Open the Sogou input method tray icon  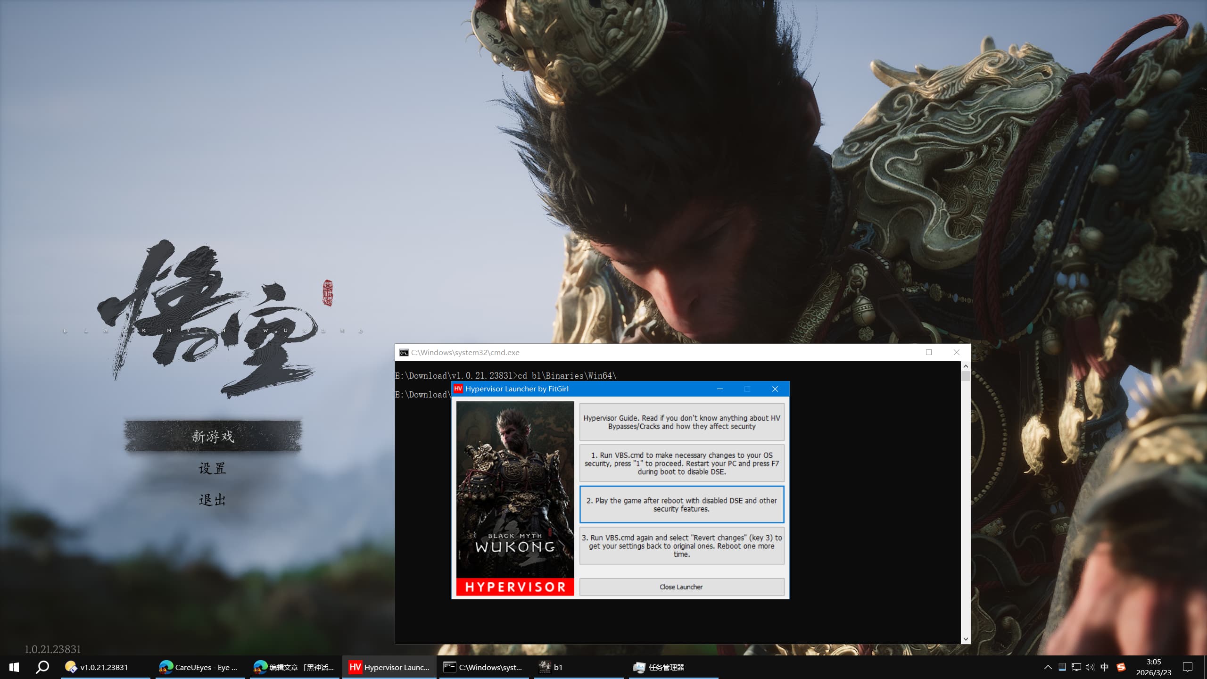tap(1121, 667)
